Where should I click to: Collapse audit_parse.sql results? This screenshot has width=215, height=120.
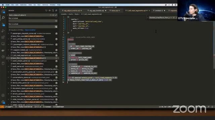tap(8, 66)
